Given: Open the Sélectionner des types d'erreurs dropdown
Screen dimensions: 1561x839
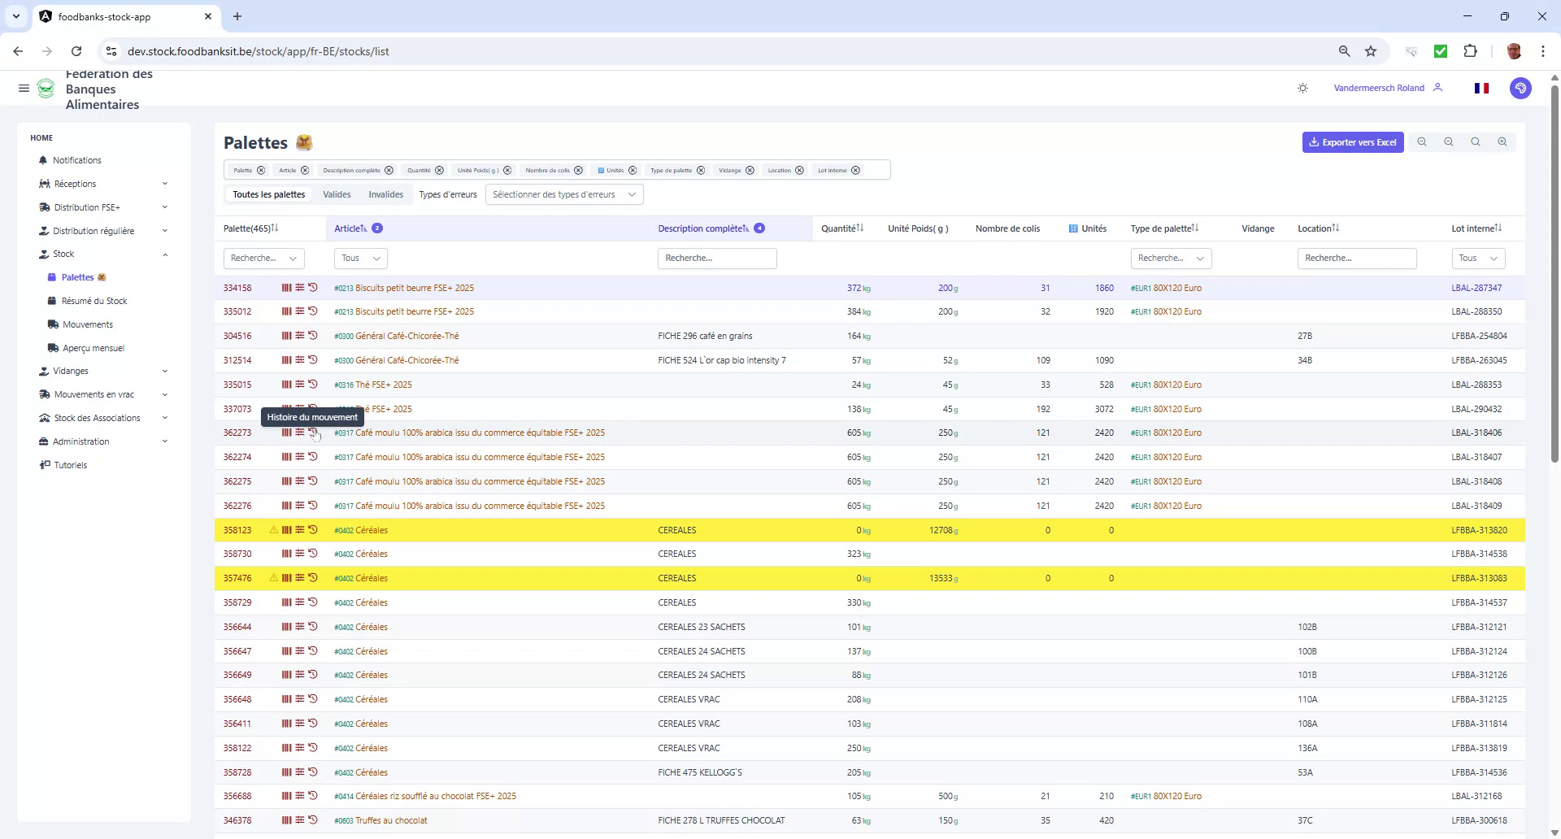Looking at the screenshot, I should point(563,194).
